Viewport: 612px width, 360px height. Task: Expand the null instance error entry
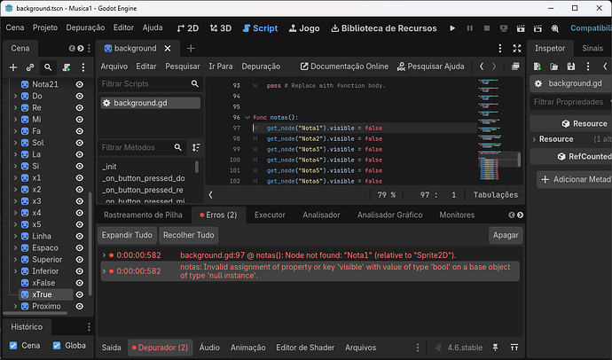pyautogui.click(x=104, y=270)
